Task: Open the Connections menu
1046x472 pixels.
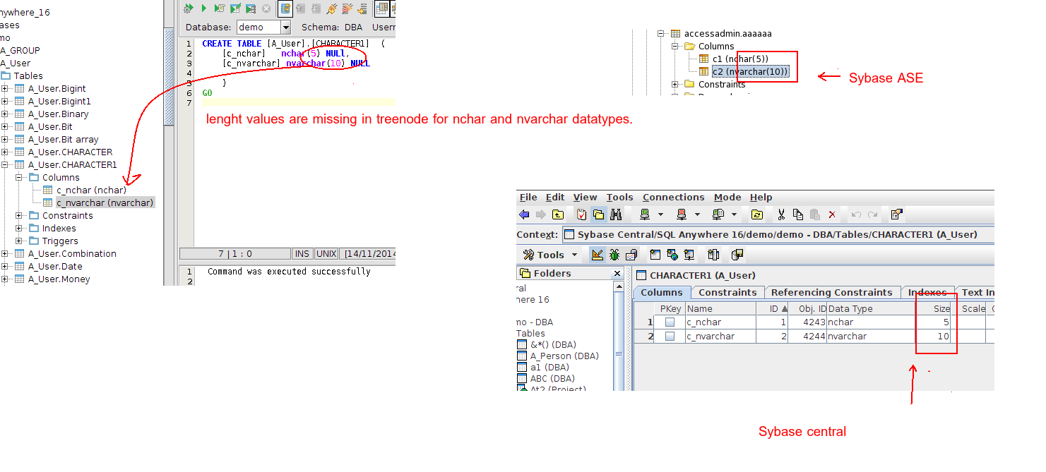Action: 673,198
